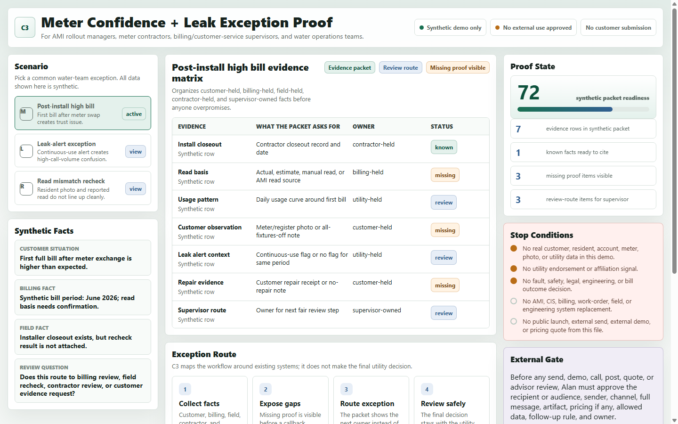Viewport: 678px width, 424px height.
Task: Click the Repair evidence row title
Action: point(201,283)
